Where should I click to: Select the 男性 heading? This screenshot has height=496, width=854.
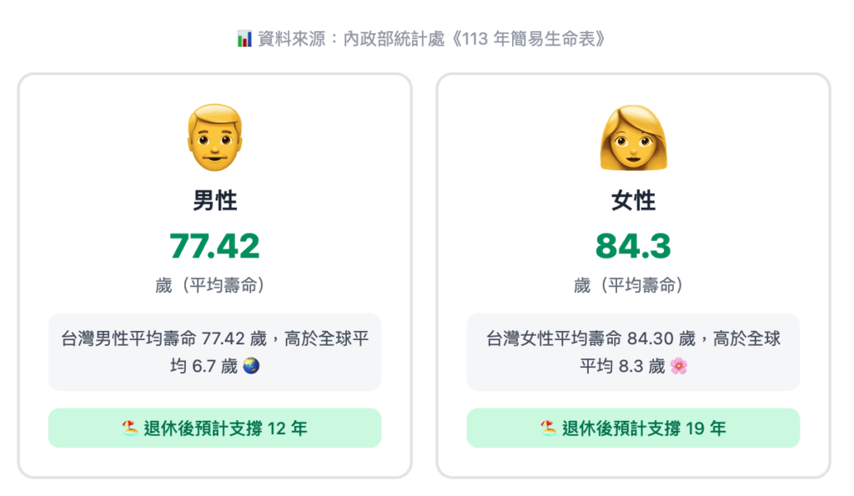click(x=215, y=201)
